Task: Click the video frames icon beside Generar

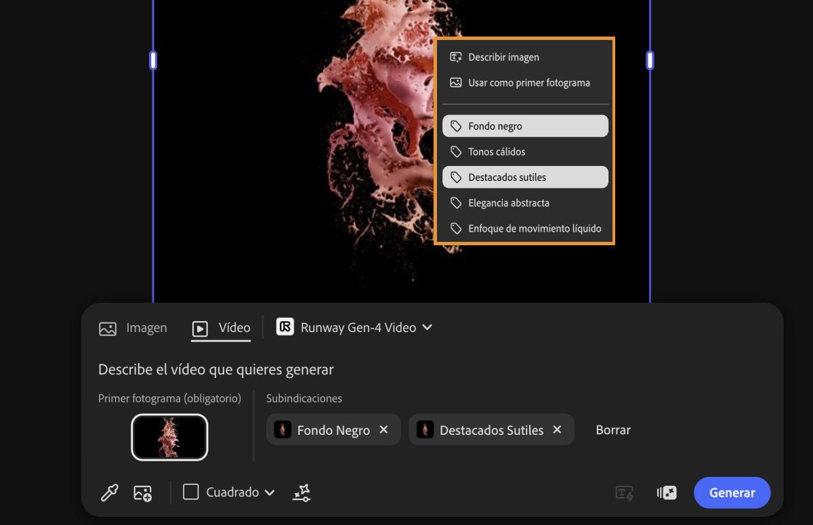Action: click(x=667, y=493)
